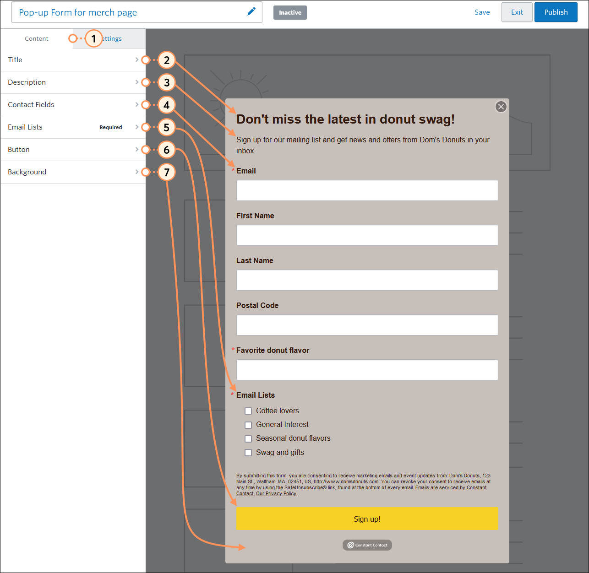Image resolution: width=589 pixels, height=573 pixels.
Task: Click into the Last Name input field
Action: (x=367, y=280)
